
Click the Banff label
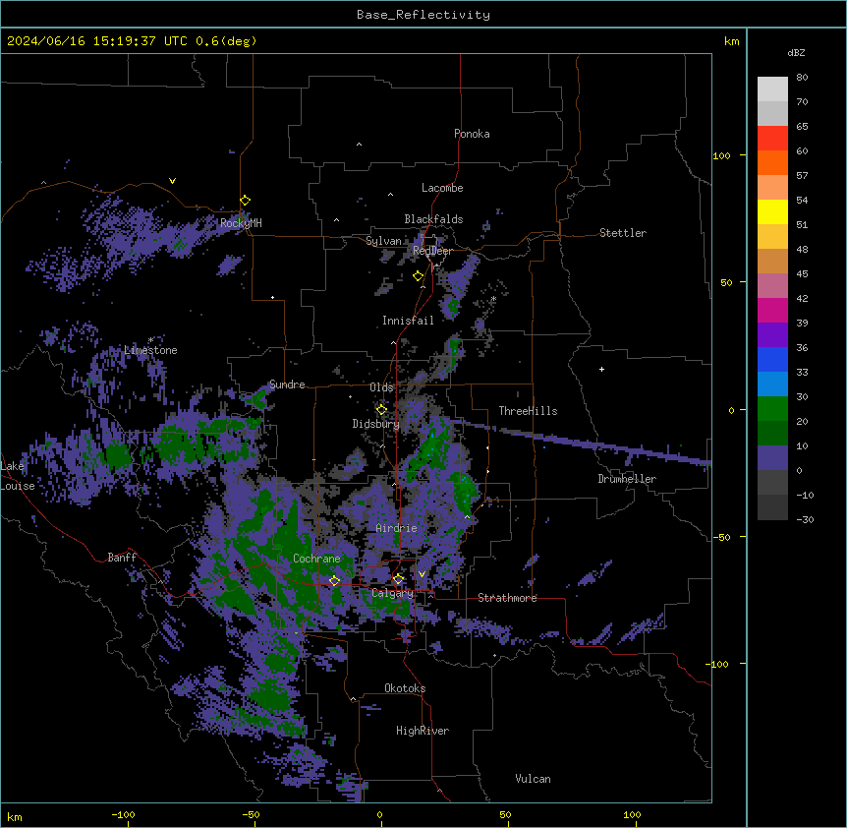coord(122,558)
